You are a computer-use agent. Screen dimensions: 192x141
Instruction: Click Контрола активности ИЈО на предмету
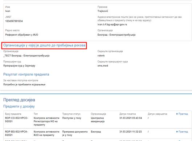pyautogui.click(x=46, y=133)
